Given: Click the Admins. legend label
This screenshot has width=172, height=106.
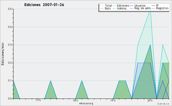Looking at the screenshot, I should tap(122, 8).
